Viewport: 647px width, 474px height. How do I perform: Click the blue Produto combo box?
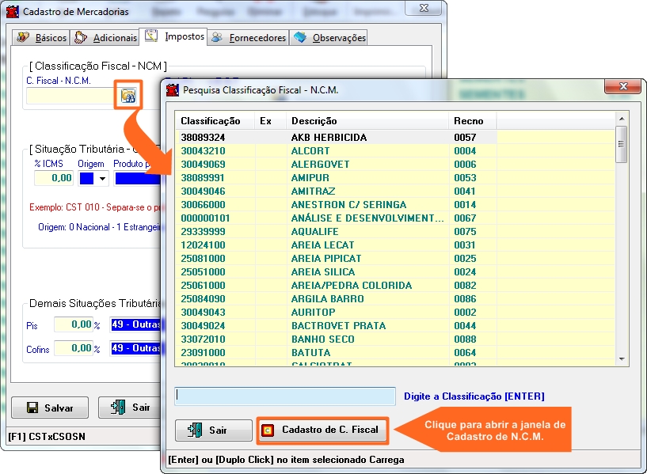click(138, 179)
